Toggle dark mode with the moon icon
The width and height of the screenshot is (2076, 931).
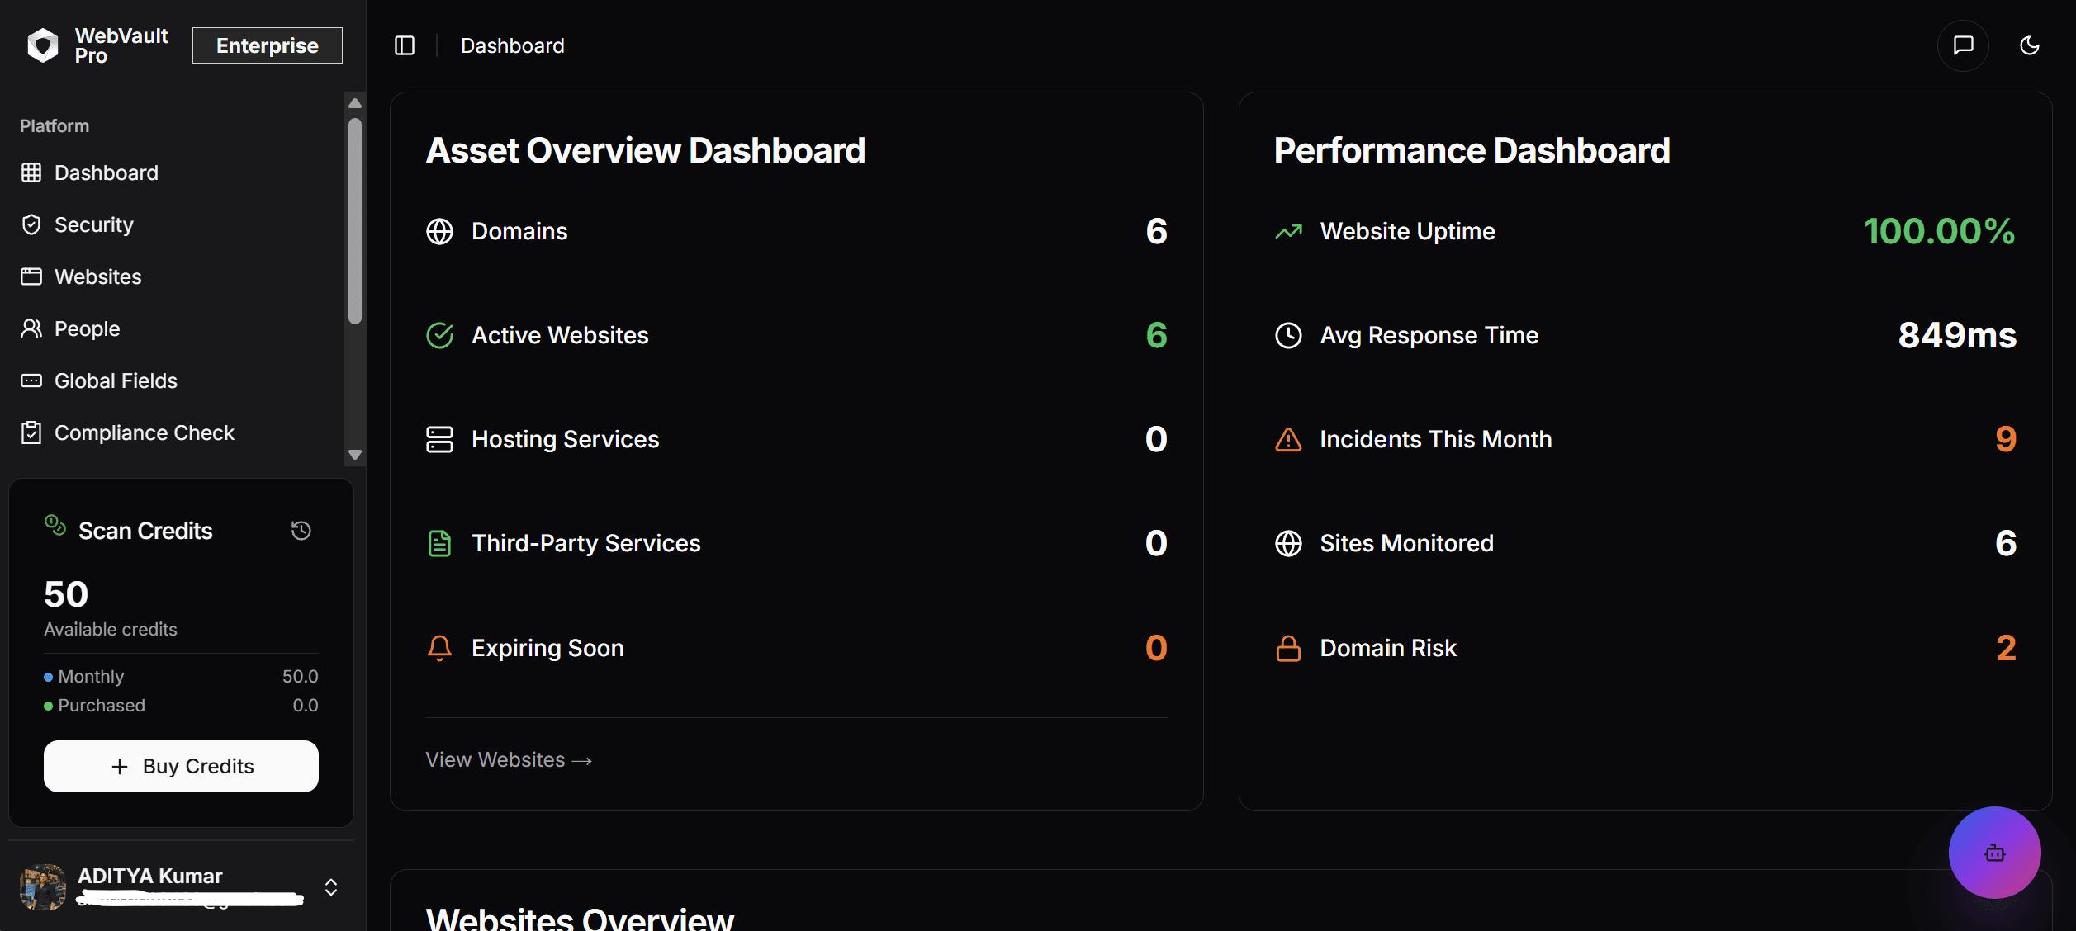(x=2030, y=45)
